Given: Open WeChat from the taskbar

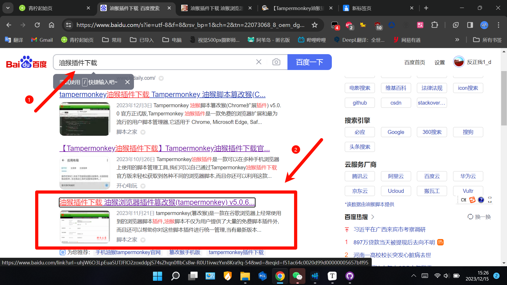Looking at the screenshot, I should coord(297,276).
